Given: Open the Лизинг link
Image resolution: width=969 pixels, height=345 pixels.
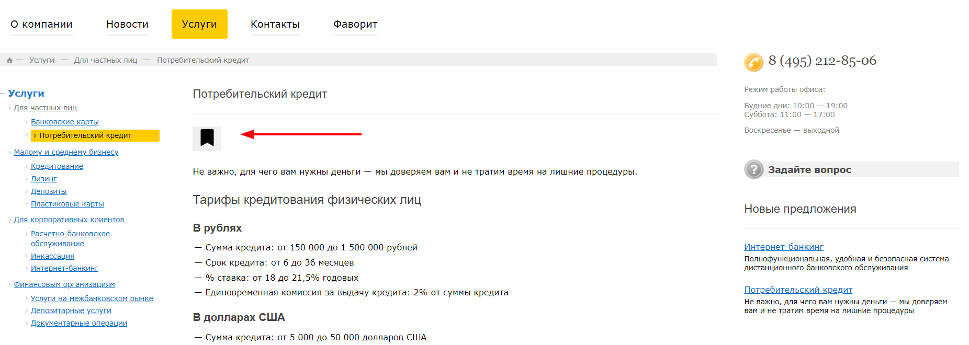Looking at the screenshot, I should pos(44,179).
